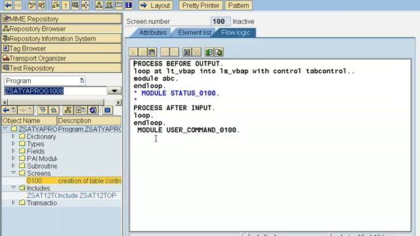Viewport: 420px width, 236px height.
Task: Click the scrollbar left arrow in navigator
Action: (x=5, y=102)
